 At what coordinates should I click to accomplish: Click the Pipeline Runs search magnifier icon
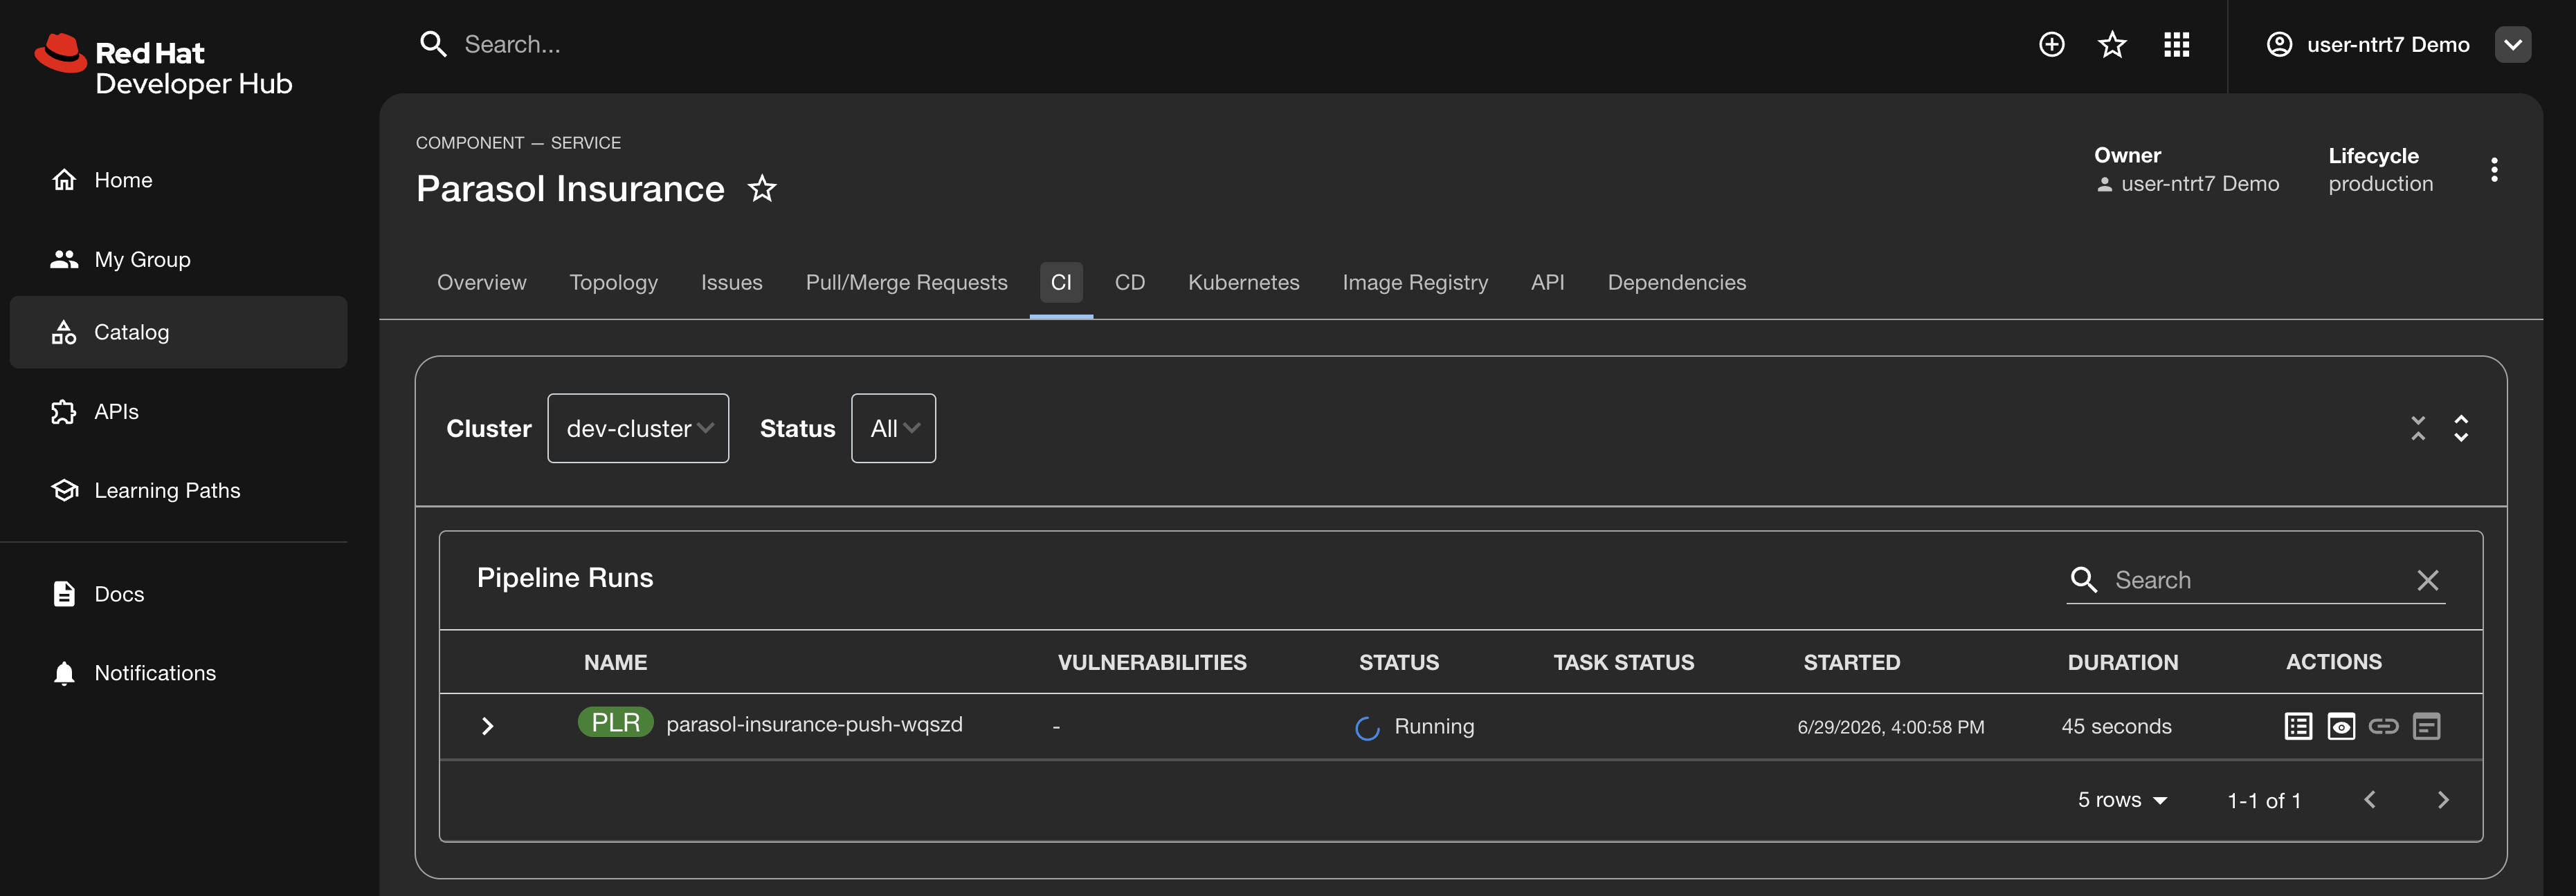tap(2083, 579)
